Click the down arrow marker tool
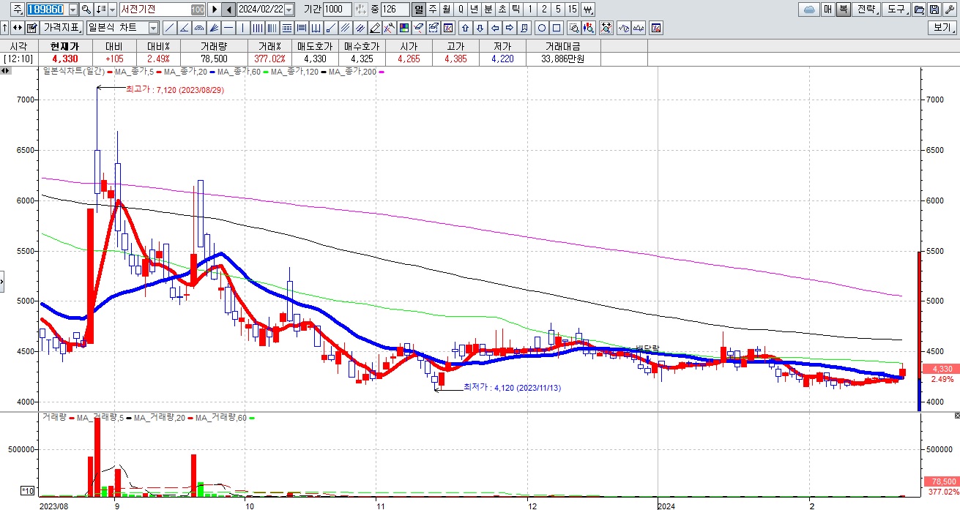This screenshot has height=510, width=960. (x=480, y=28)
